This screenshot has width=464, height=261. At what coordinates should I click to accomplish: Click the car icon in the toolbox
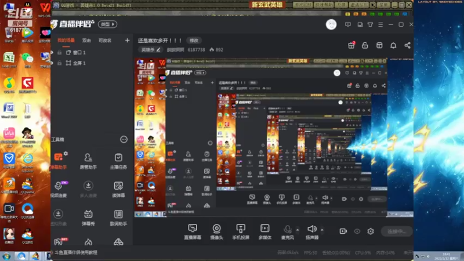118,242
